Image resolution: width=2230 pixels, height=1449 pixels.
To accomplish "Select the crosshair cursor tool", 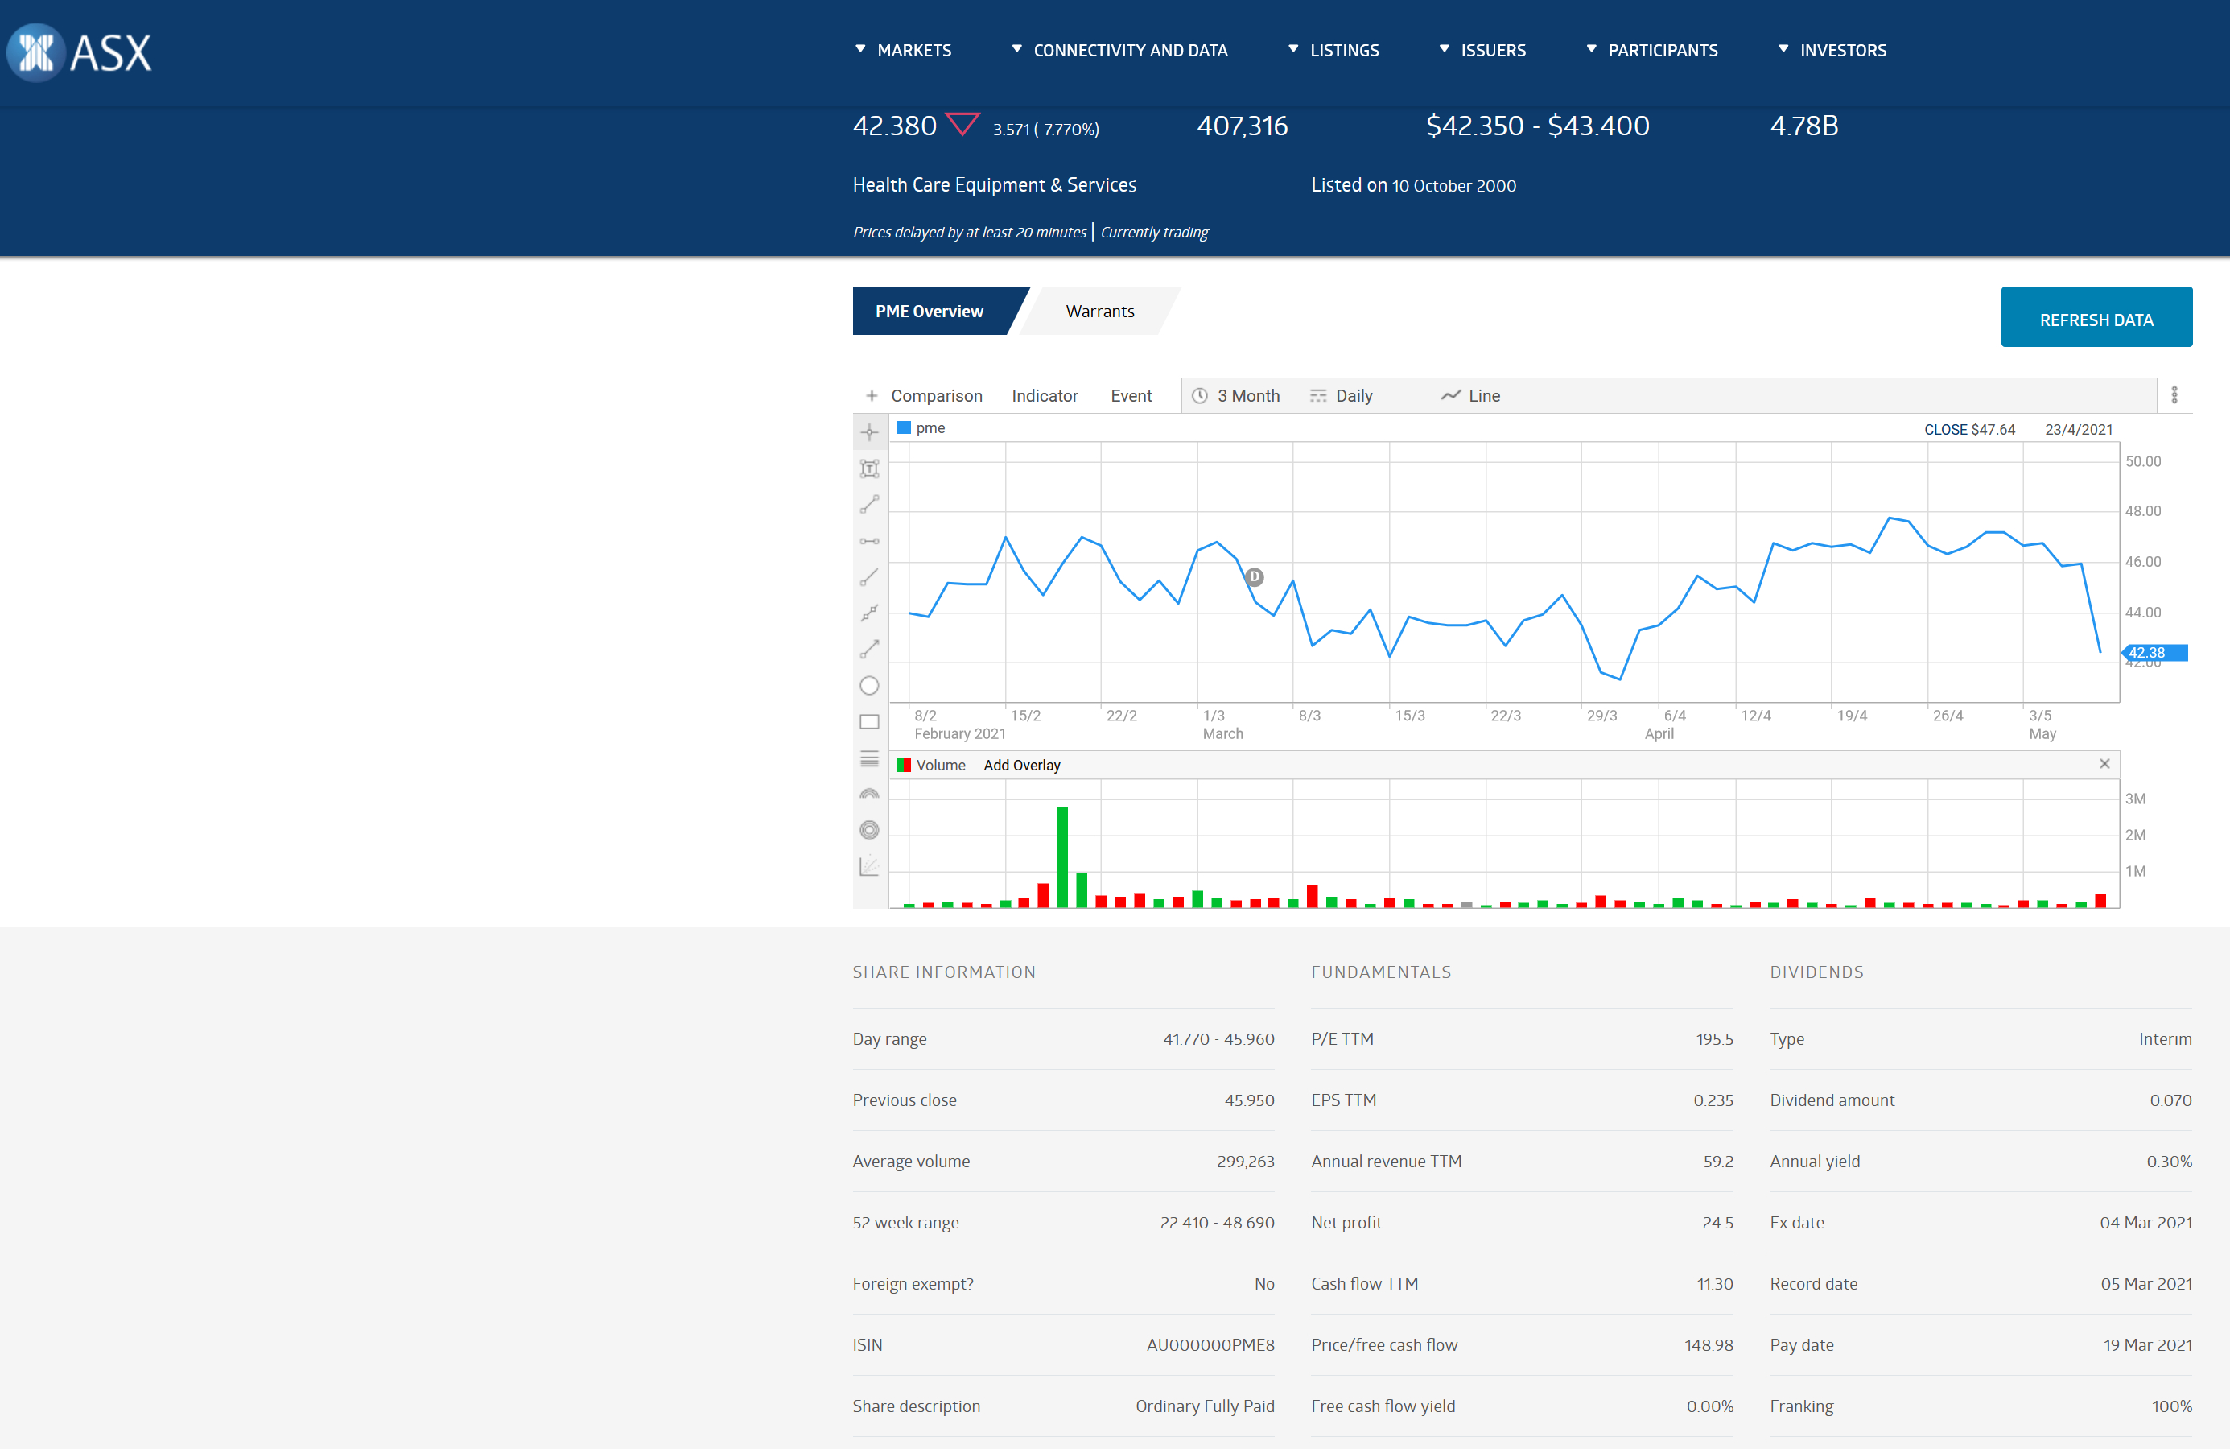I will (869, 432).
